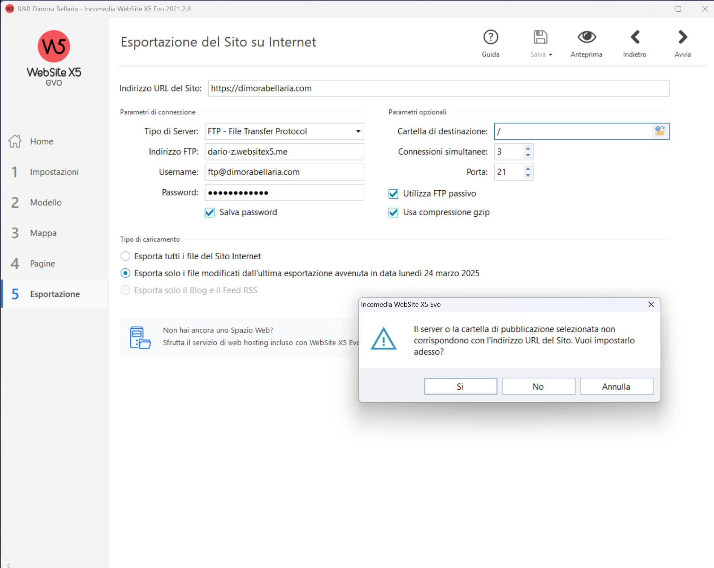Click the Non hai ancora uno Spazio Web? banner
Screen dimensions: 714x568
(x=240, y=338)
